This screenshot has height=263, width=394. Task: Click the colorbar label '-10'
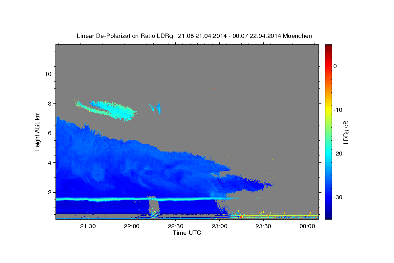point(338,110)
